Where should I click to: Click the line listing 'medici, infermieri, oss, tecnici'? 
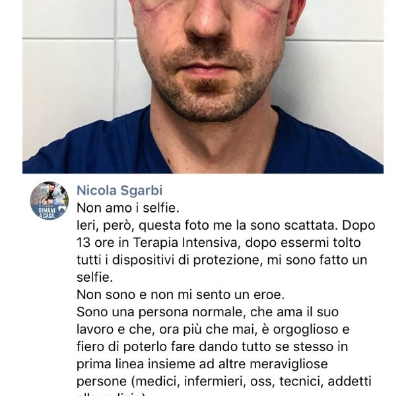(x=224, y=381)
